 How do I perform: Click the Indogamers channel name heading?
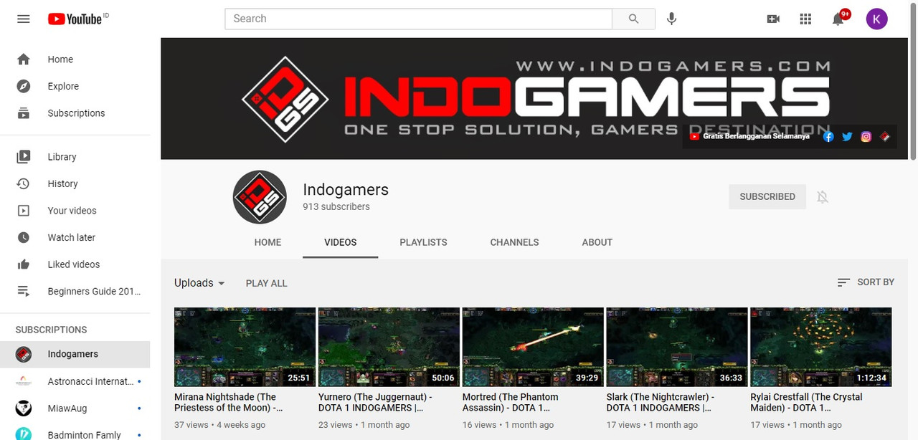[x=346, y=190]
